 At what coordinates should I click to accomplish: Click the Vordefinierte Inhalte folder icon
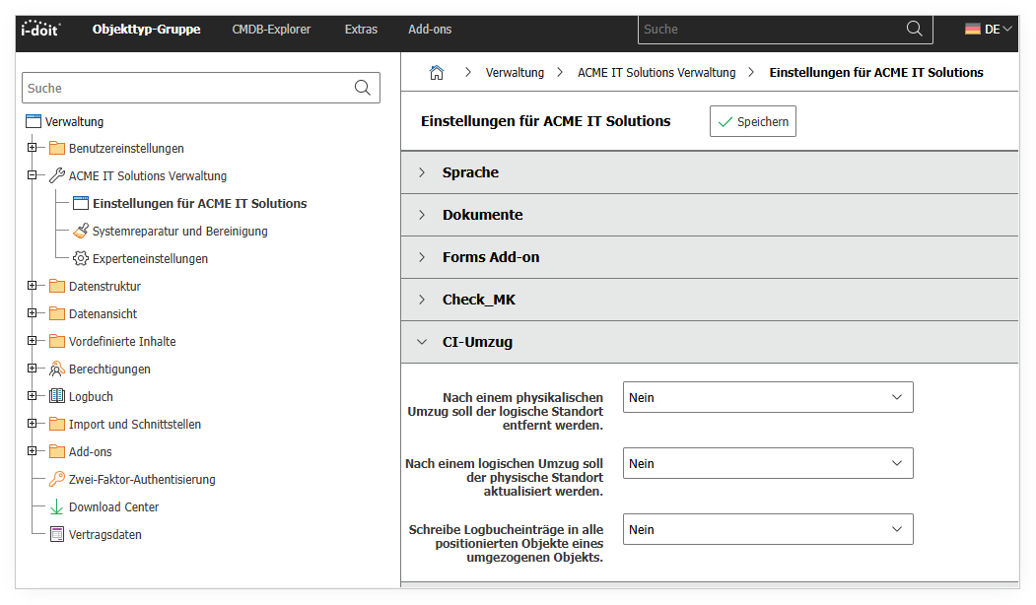[57, 342]
